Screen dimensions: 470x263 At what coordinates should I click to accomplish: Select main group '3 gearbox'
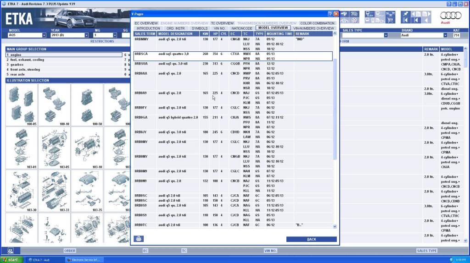pyautogui.click(x=64, y=65)
